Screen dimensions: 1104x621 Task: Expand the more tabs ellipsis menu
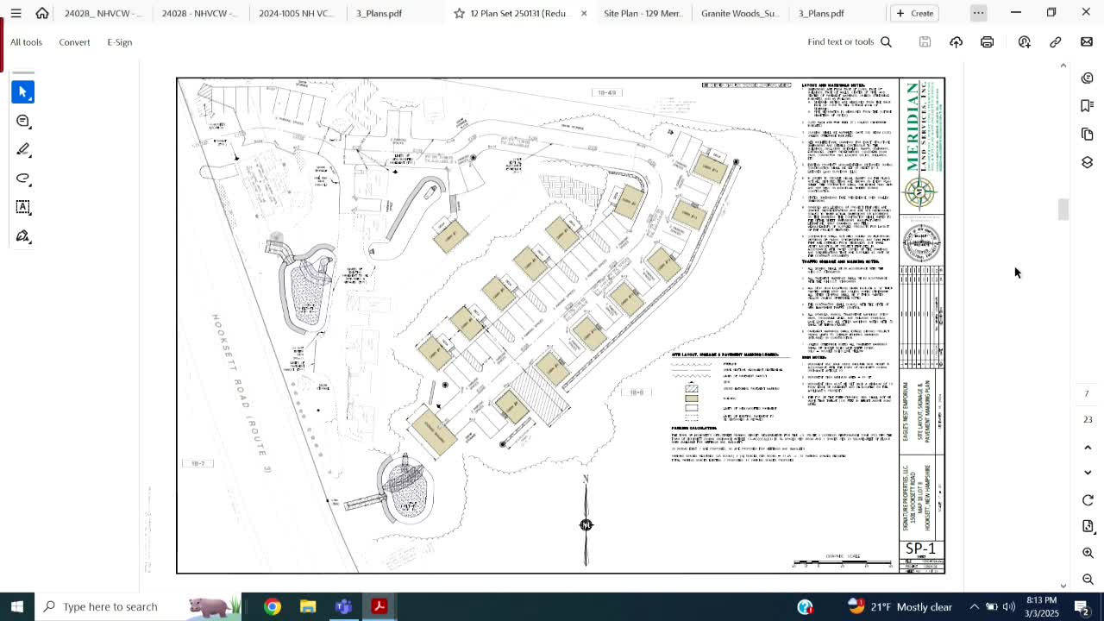coord(978,13)
